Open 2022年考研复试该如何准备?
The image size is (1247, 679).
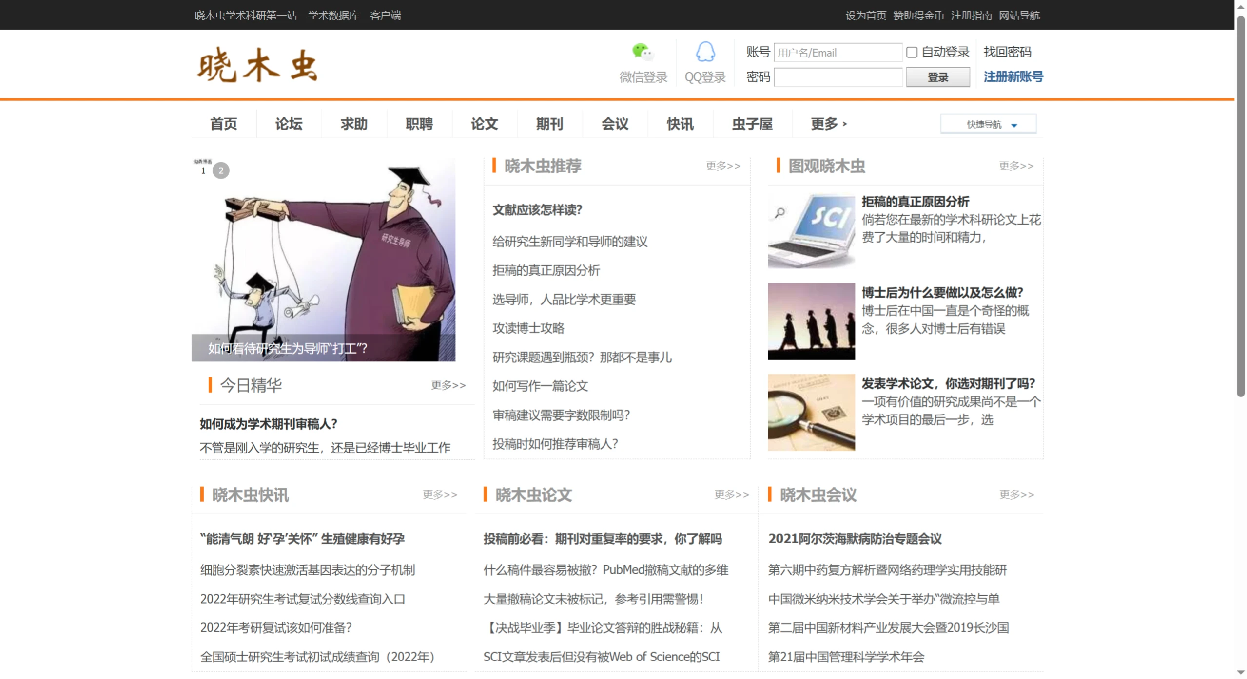point(276,628)
